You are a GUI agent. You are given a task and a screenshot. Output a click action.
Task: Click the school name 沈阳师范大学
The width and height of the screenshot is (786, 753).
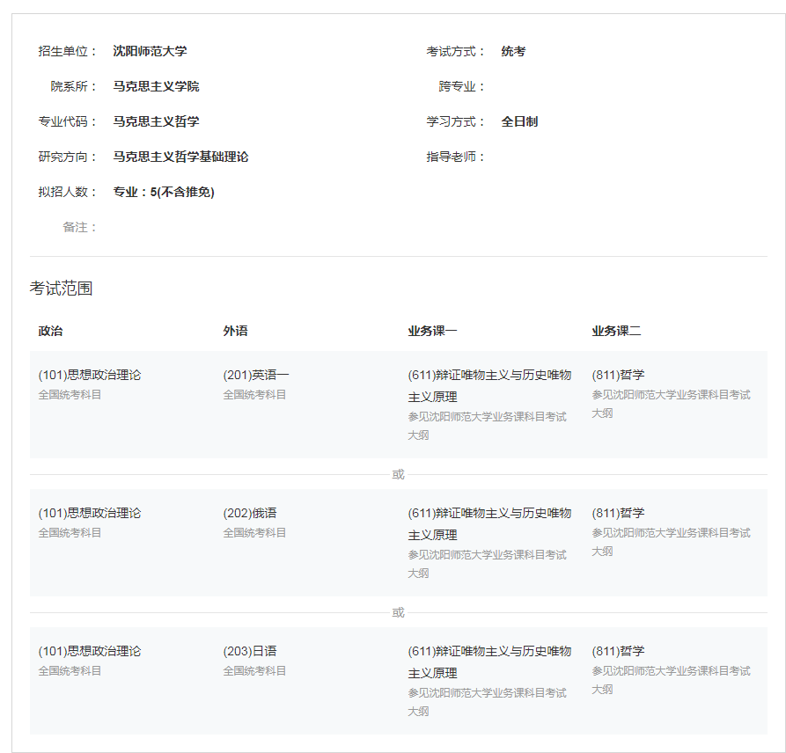pos(150,51)
